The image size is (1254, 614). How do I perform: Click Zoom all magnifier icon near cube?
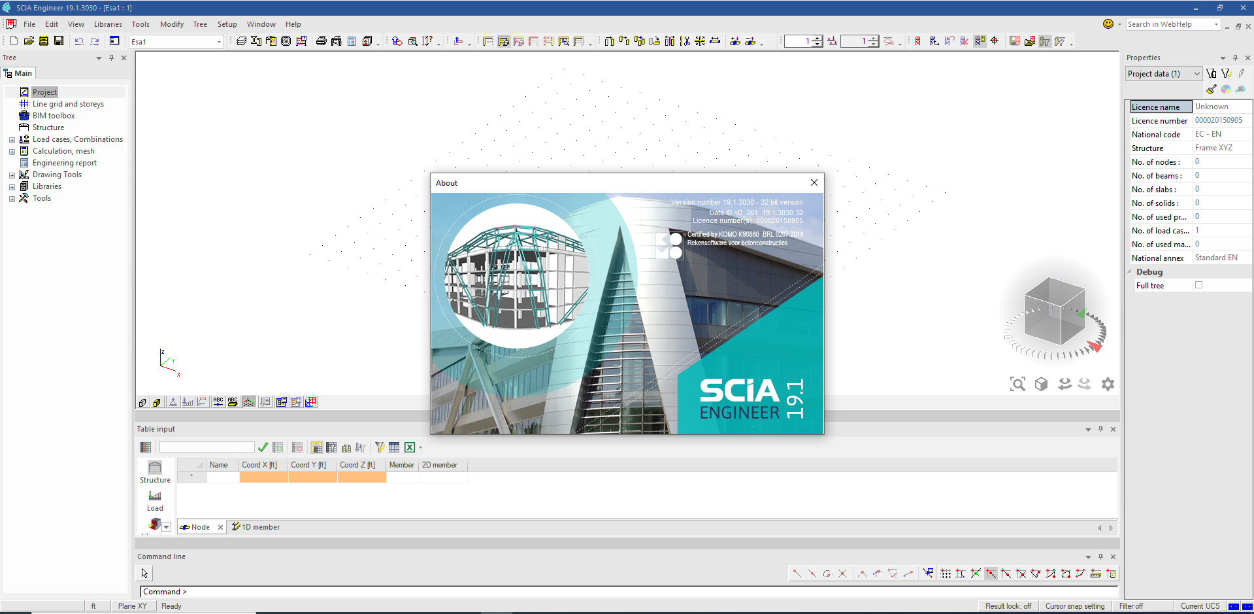1017,384
